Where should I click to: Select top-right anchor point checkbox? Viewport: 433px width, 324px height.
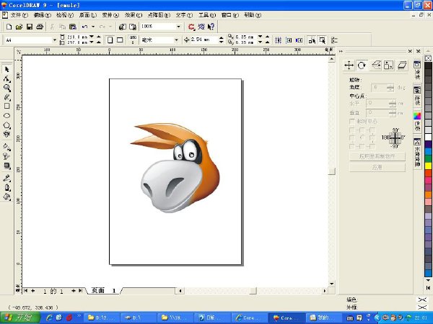[372, 130]
